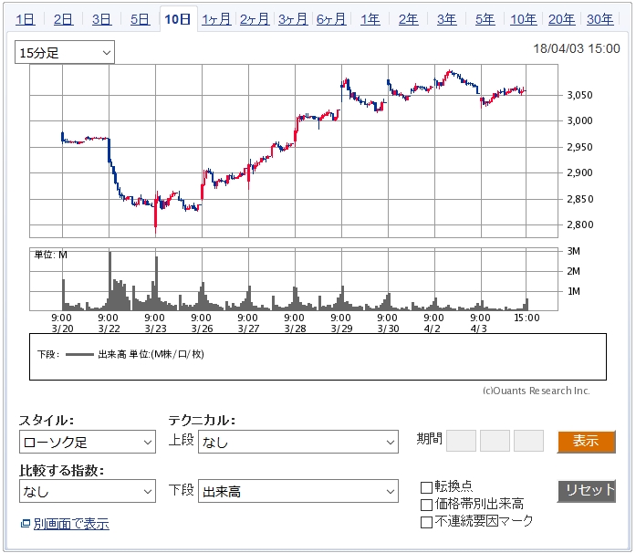Click the 3/22 date axis label
This screenshot has width=636, height=553.
tap(109, 329)
